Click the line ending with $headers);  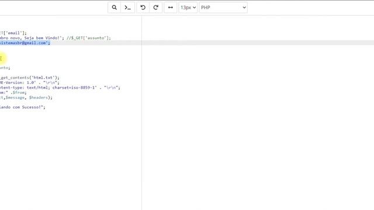(26, 97)
